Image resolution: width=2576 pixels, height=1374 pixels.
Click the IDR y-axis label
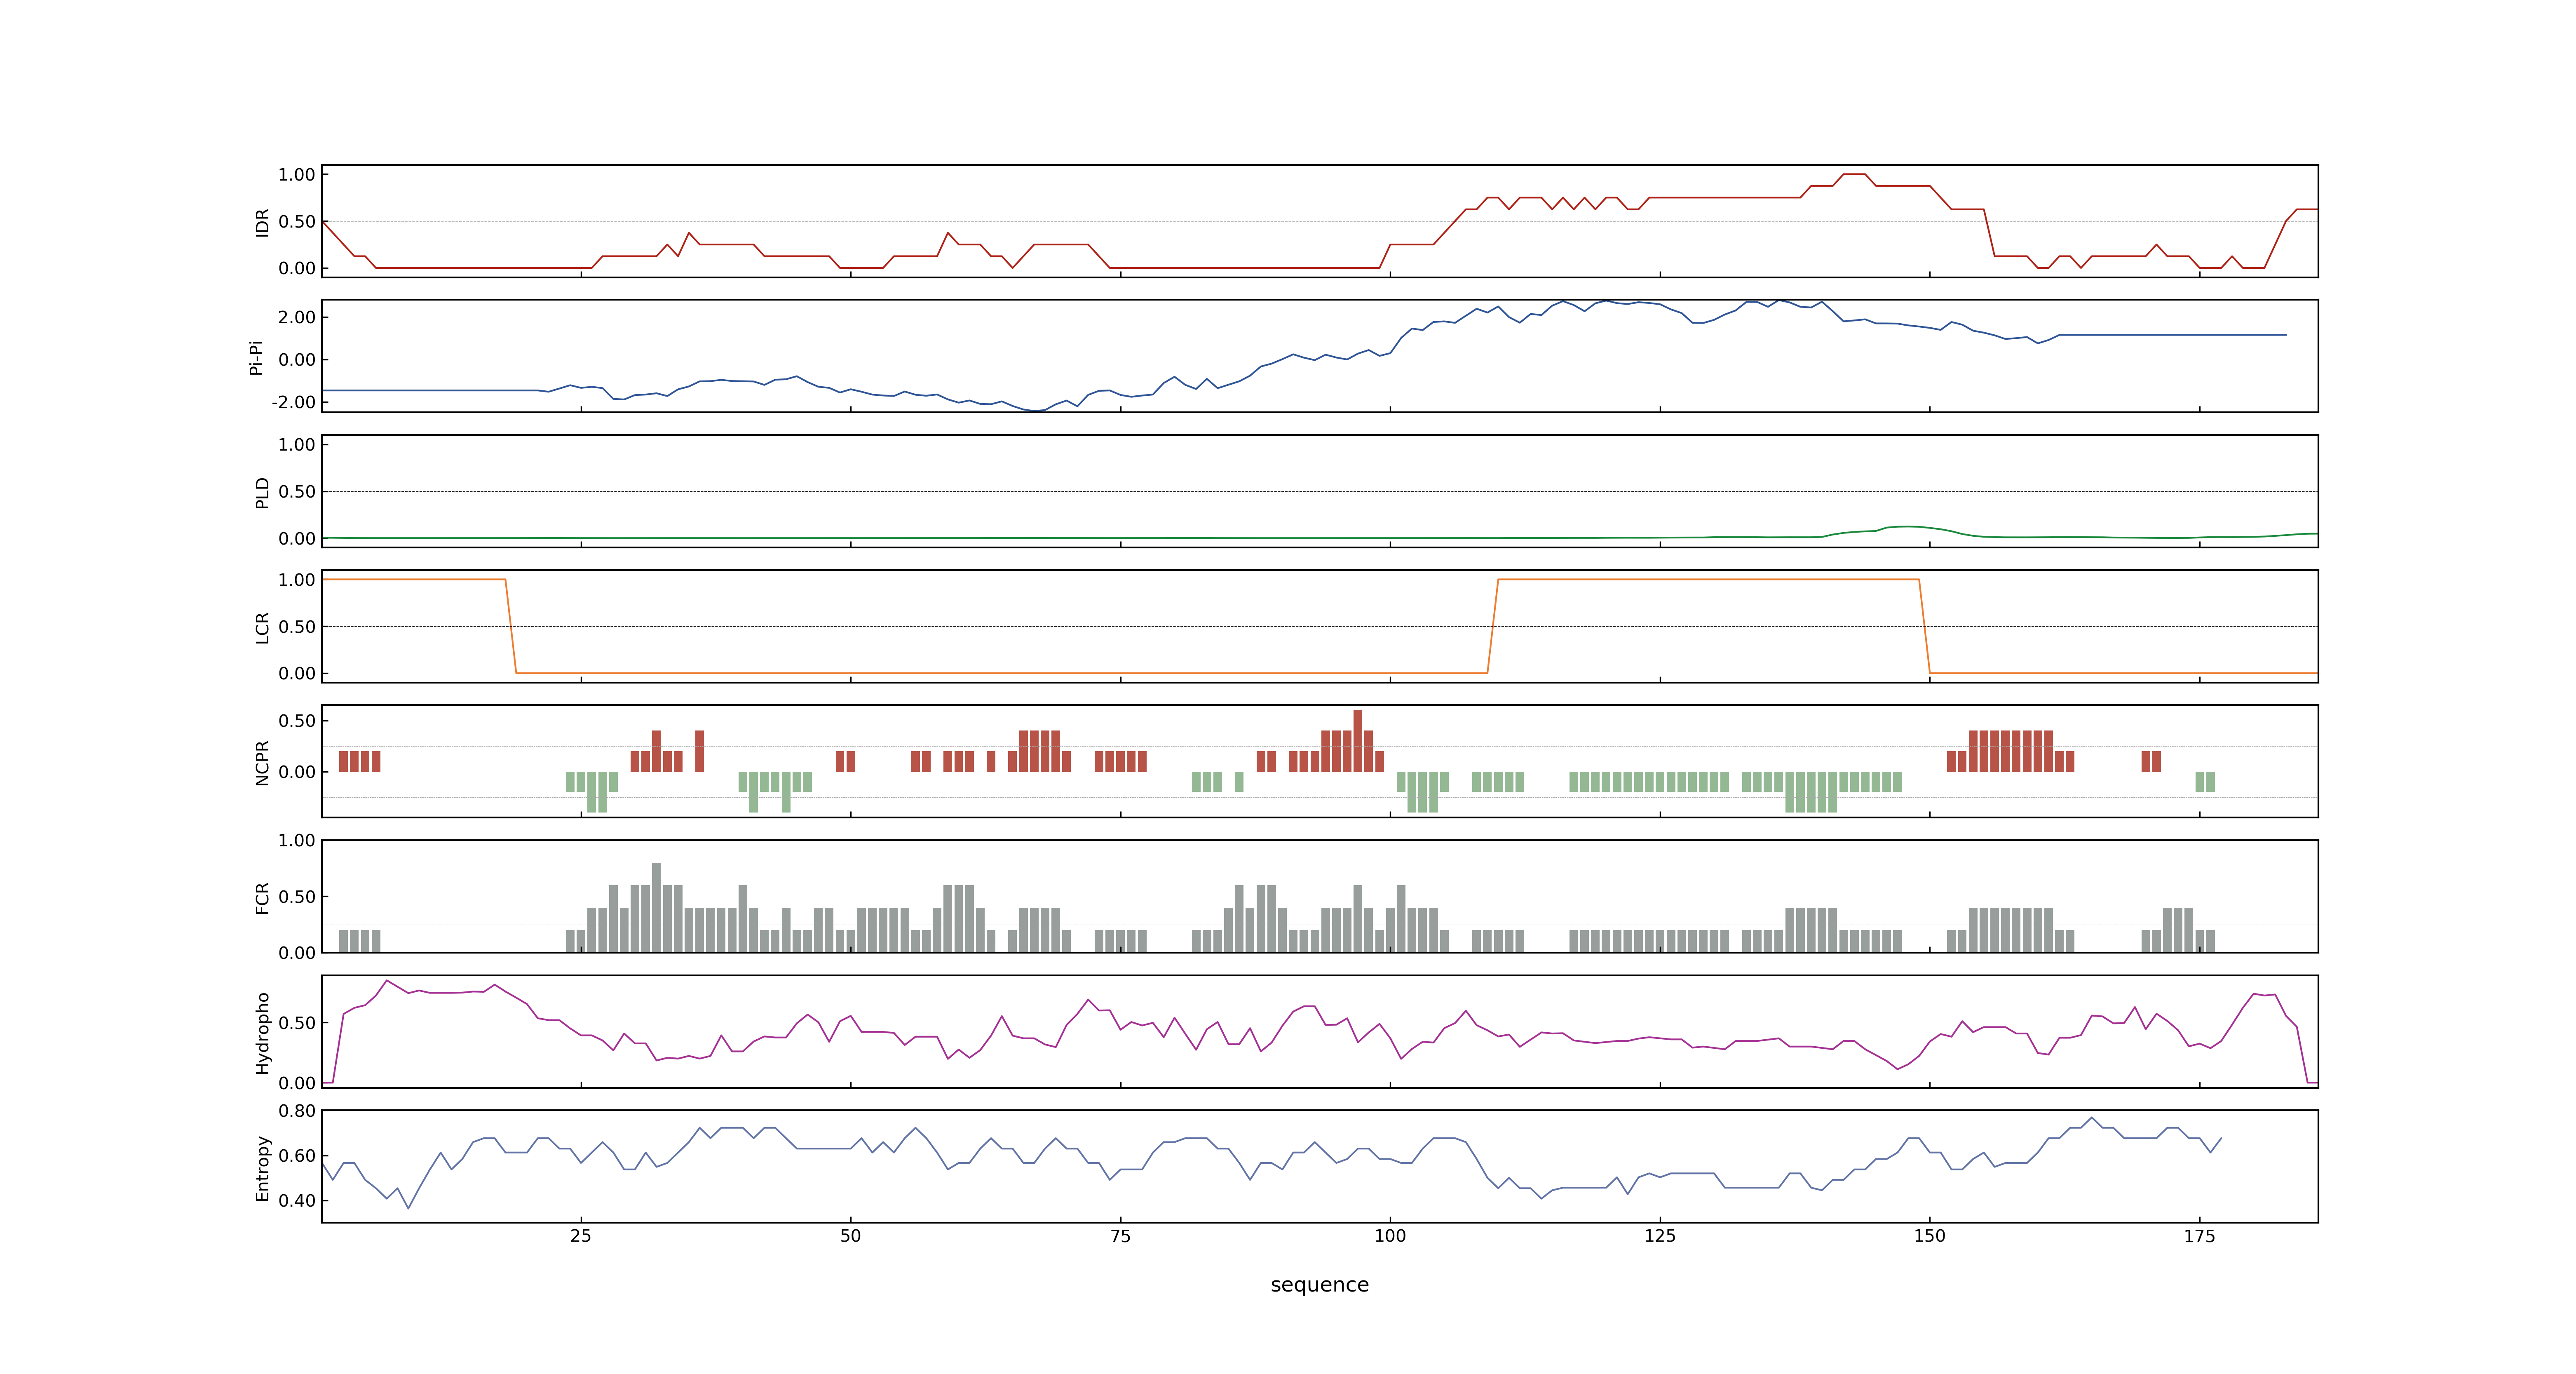(x=262, y=222)
